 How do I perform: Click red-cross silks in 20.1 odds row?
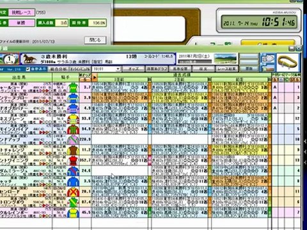pyautogui.click(x=73, y=192)
